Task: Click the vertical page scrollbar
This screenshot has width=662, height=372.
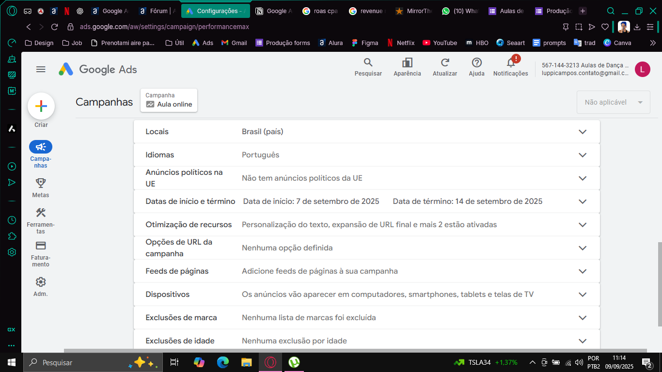Action: click(x=659, y=284)
